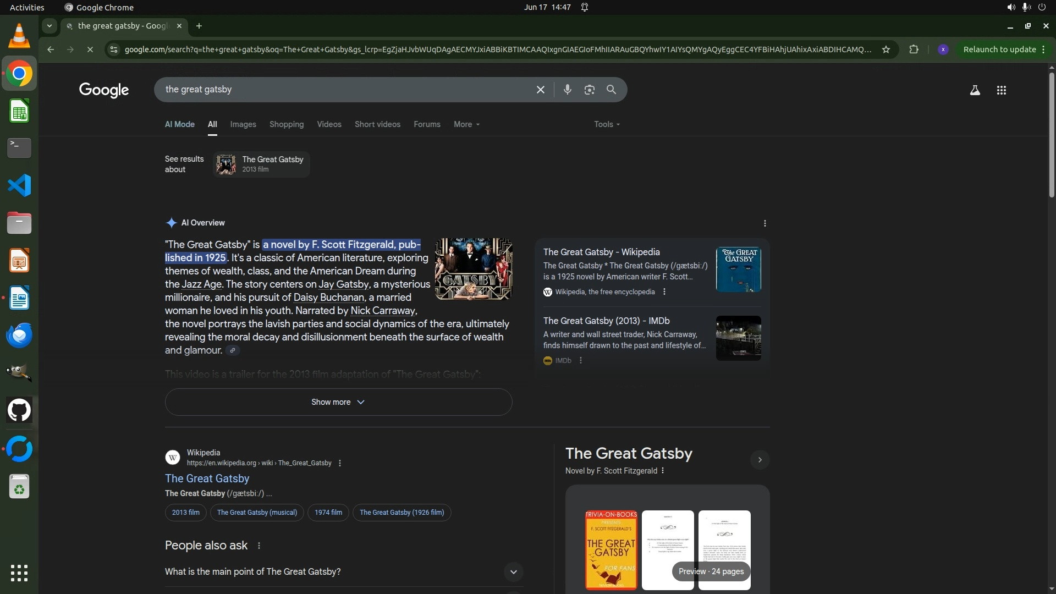
Task: Select the 2013 film chip
Action: (185, 513)
